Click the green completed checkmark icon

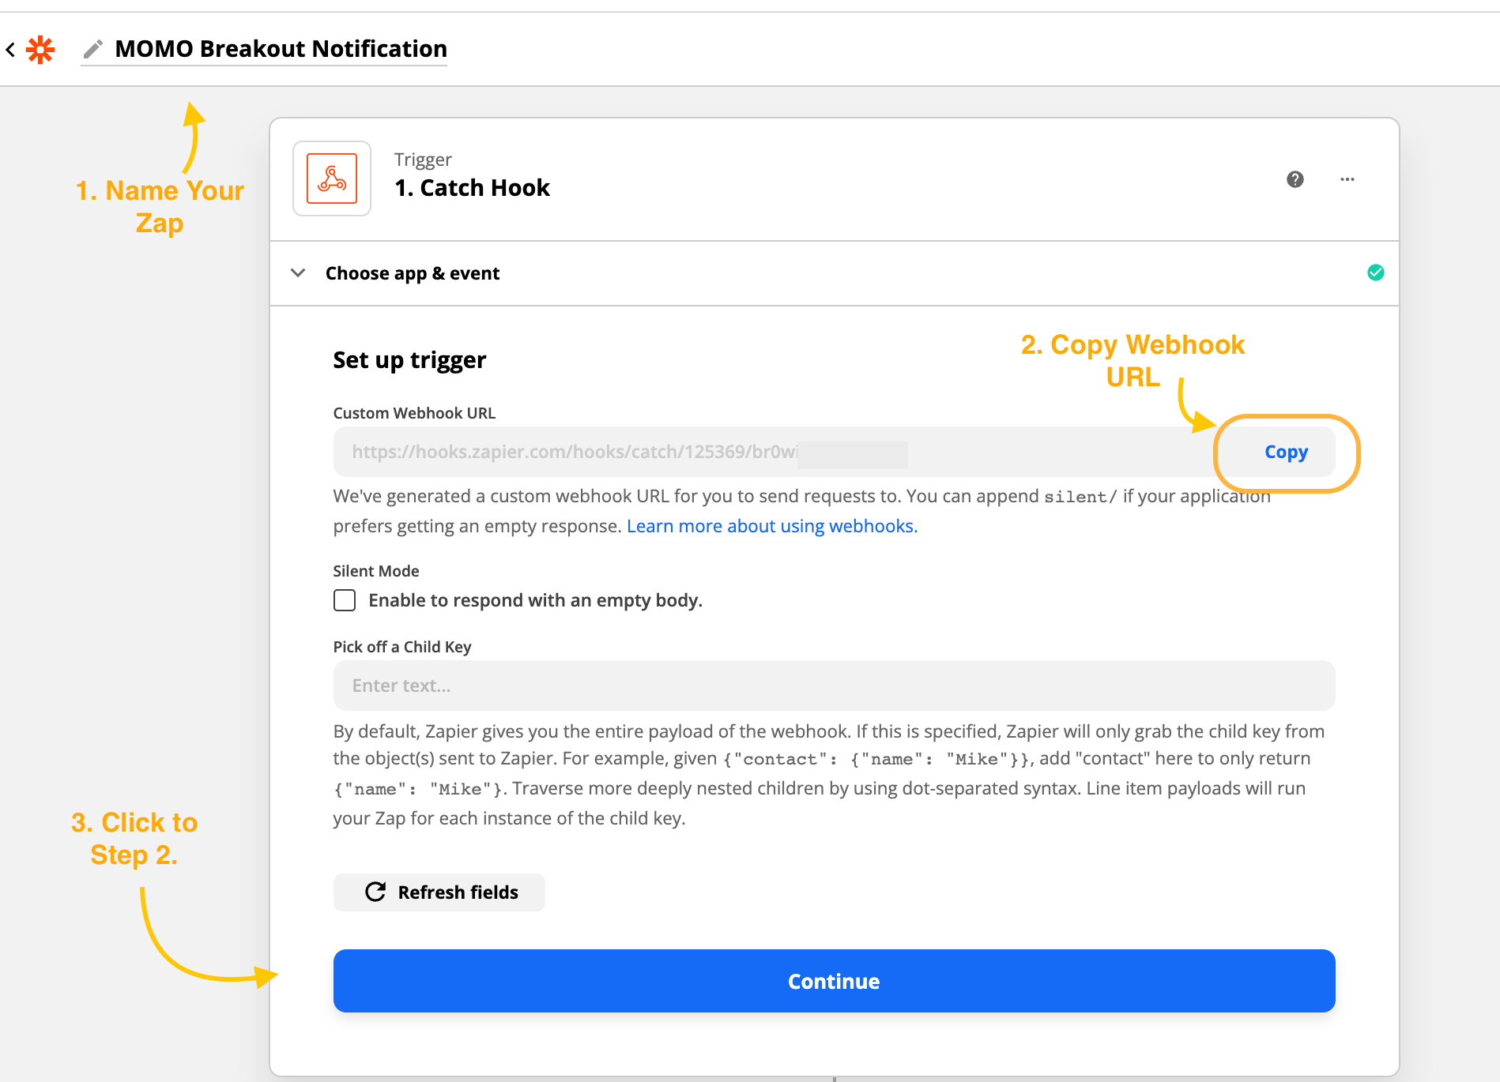tap(1375, 272)
